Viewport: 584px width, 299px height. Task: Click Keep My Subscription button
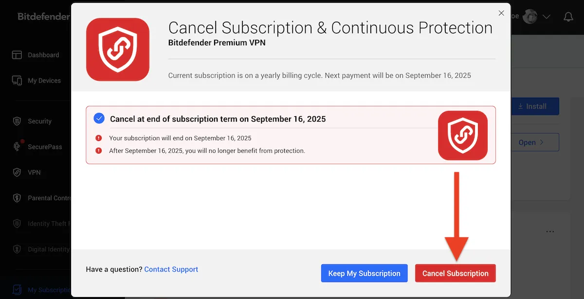coord(364,273)
